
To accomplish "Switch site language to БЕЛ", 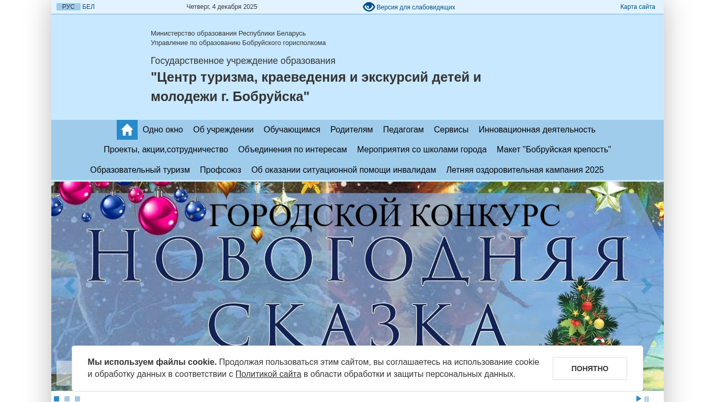I will [88, 7].
